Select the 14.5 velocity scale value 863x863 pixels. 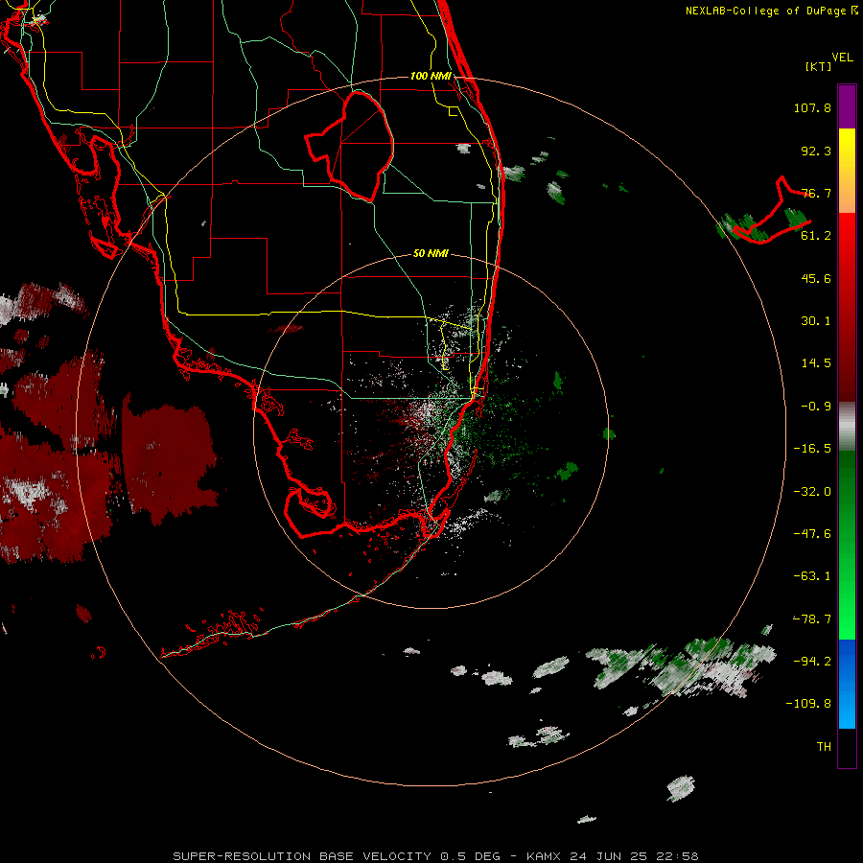(816, 363)
